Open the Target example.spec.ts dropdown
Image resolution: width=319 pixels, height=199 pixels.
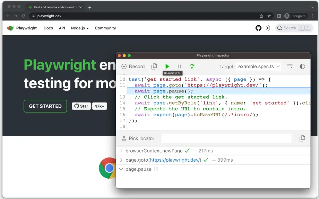[x=259, y=66]
